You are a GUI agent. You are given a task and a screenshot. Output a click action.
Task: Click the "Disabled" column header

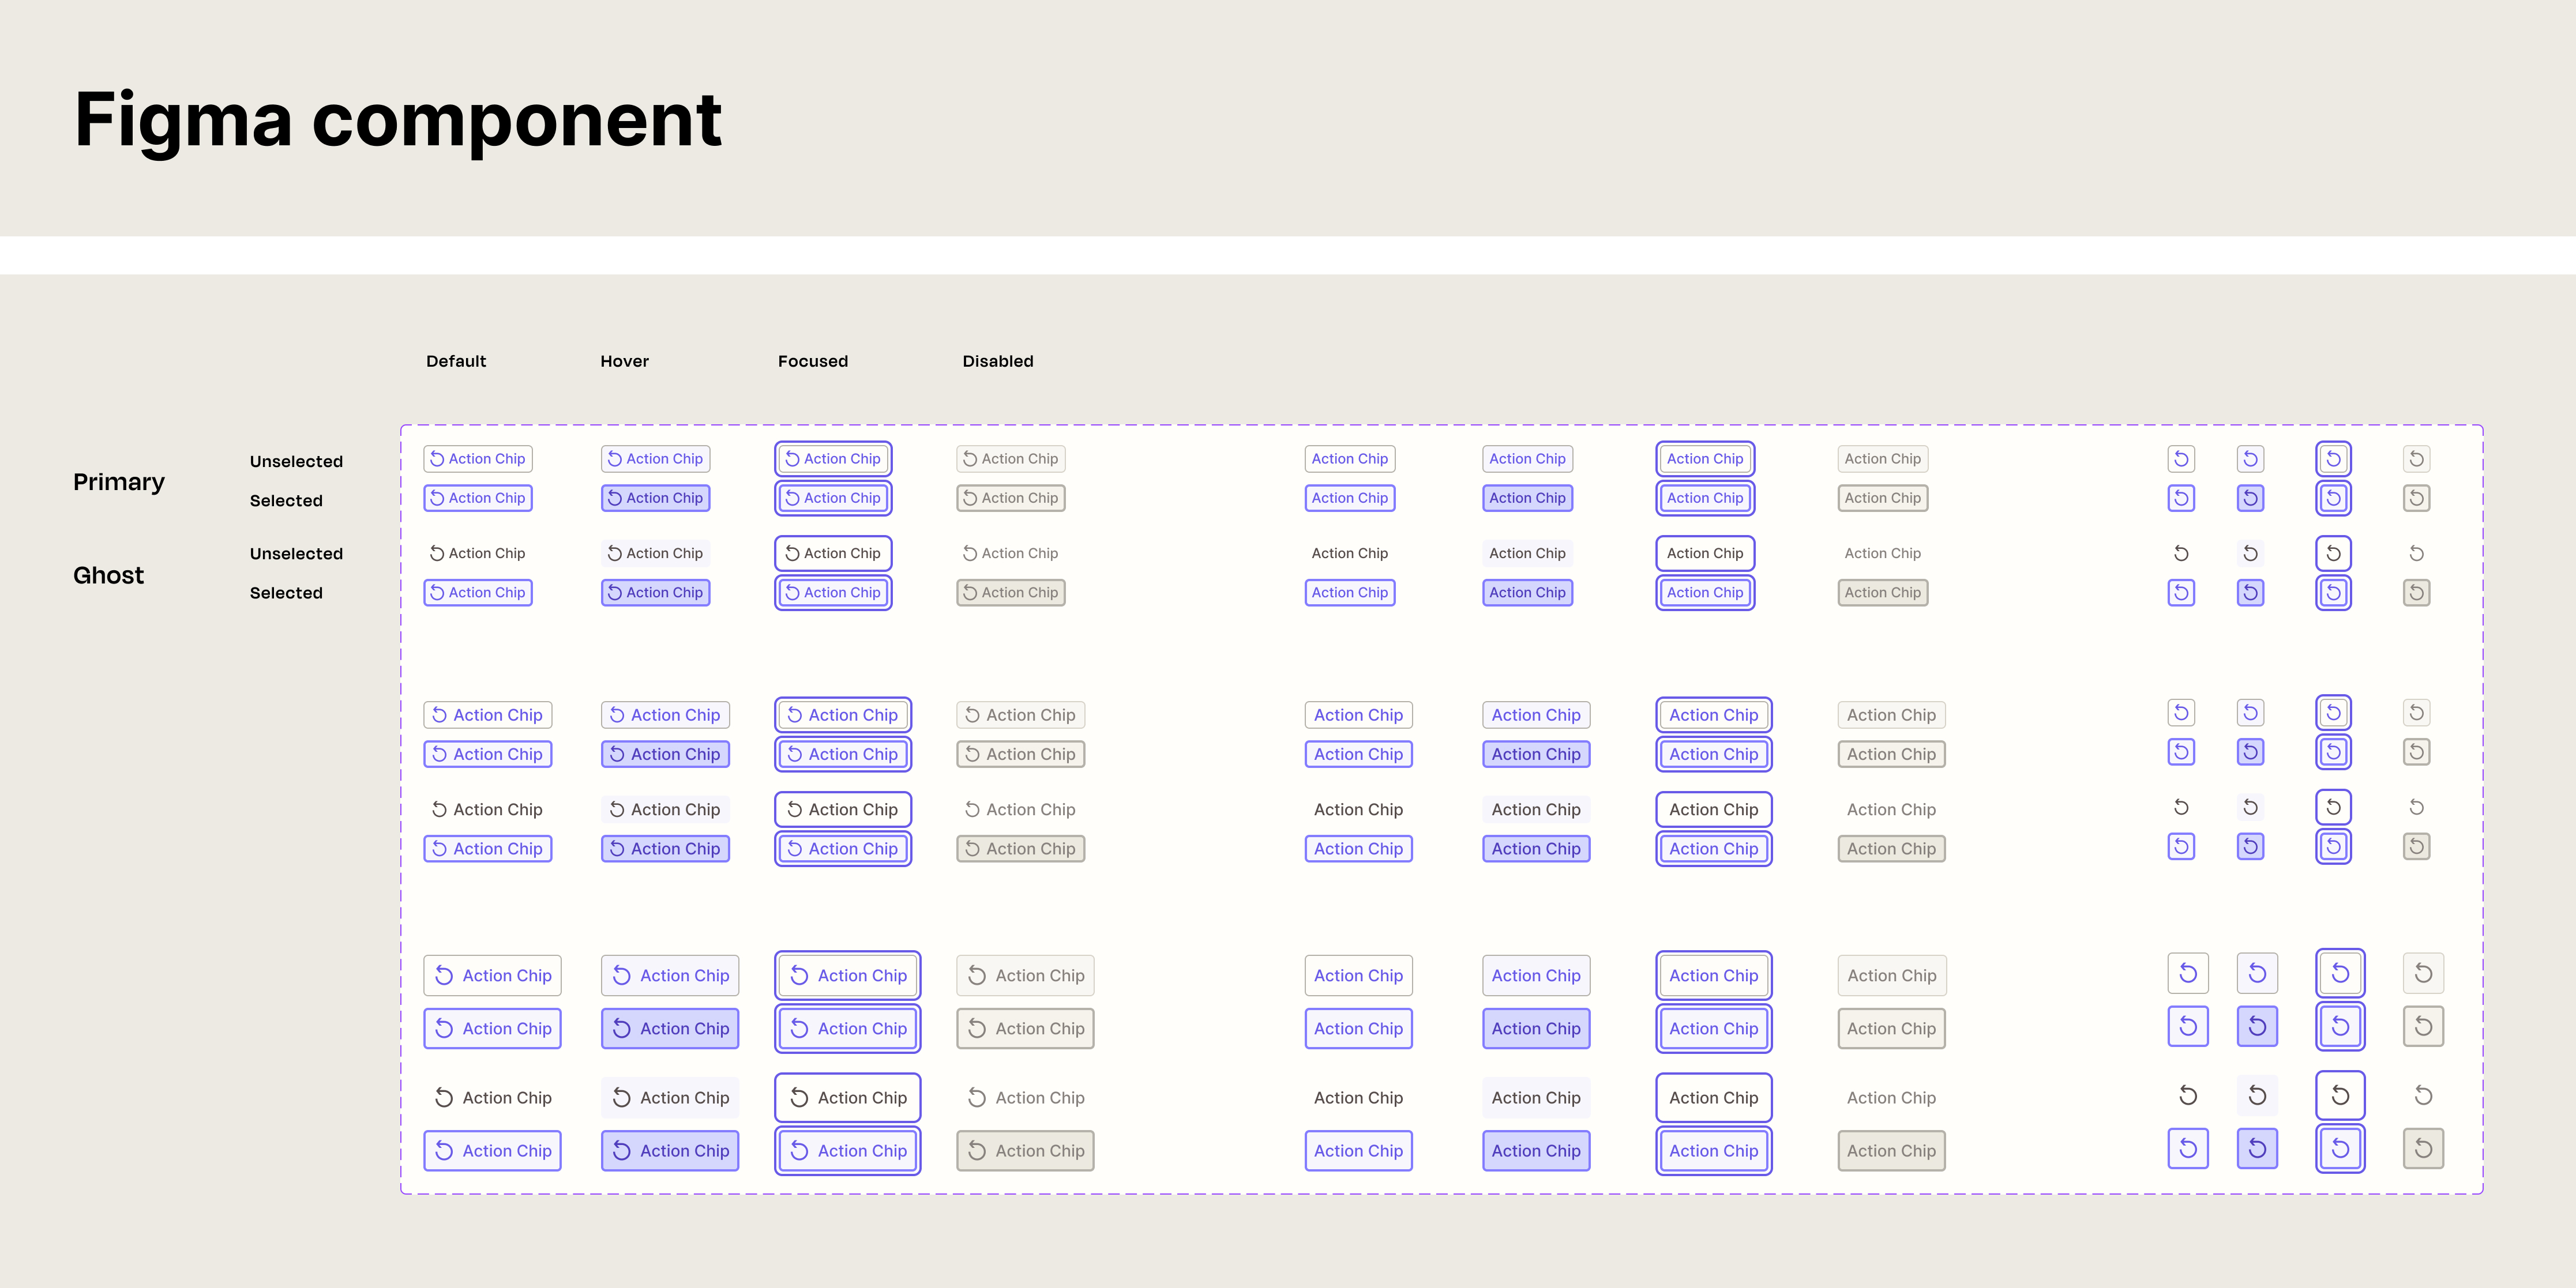pos(998,361)
